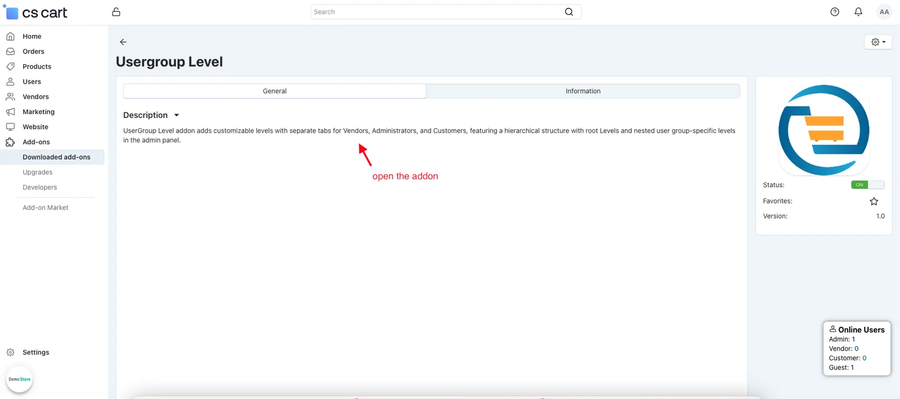This screenshot has height=399, width=900.
Task: Click the Users person icon
Action: (x=10, y=81)
